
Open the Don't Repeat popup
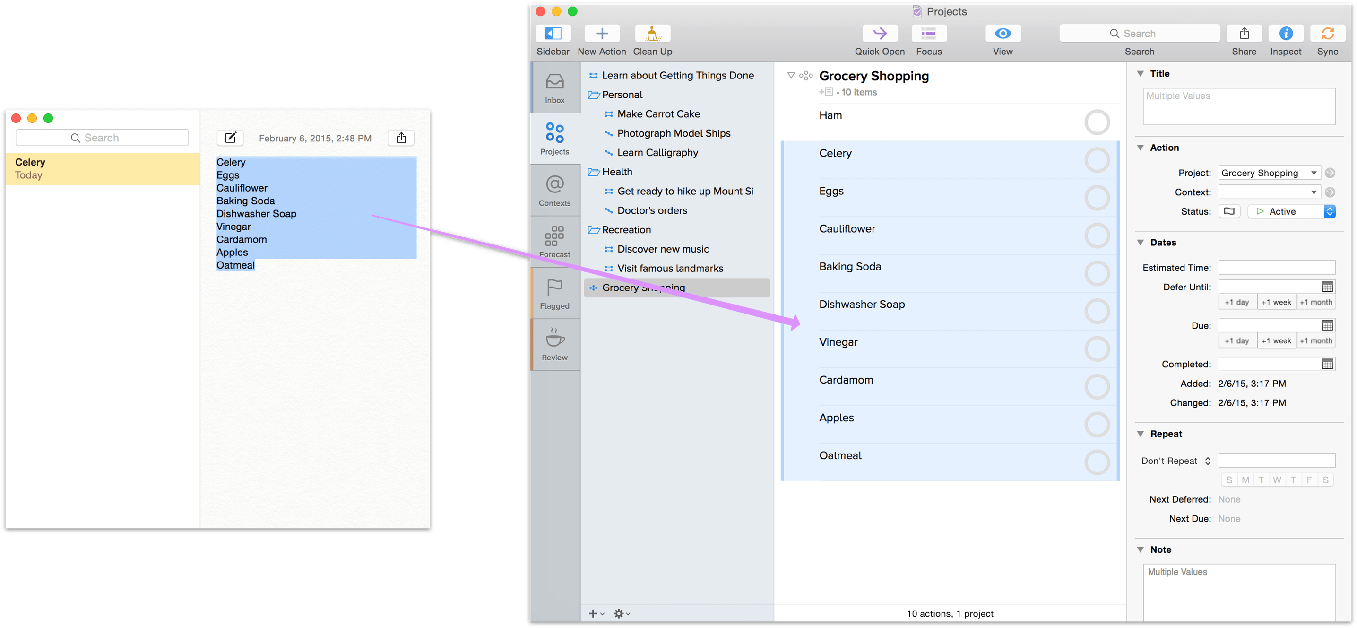[1176, 461]
